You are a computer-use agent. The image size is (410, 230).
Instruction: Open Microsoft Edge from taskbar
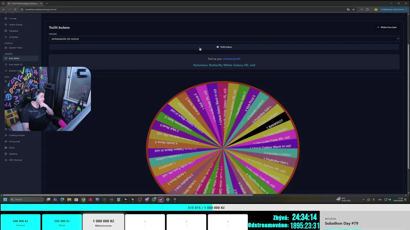click(x=62, y=199)
